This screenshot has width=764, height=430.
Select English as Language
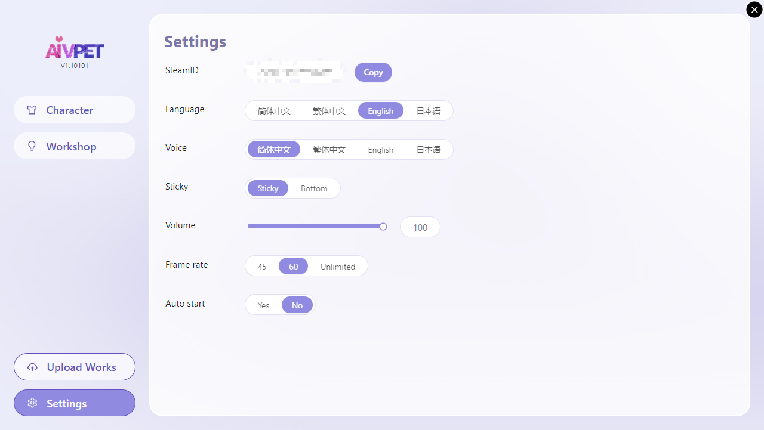[x=380, y=111]
